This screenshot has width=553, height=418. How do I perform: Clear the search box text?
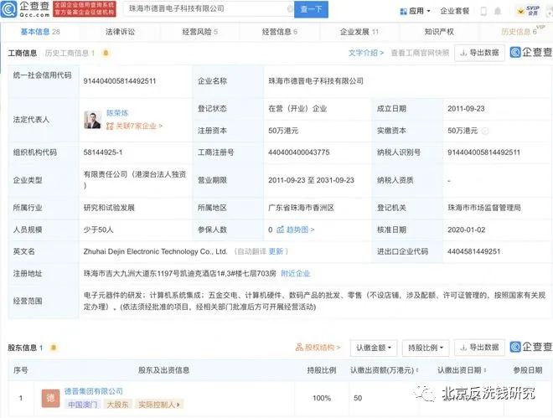[x=290, y=9]
